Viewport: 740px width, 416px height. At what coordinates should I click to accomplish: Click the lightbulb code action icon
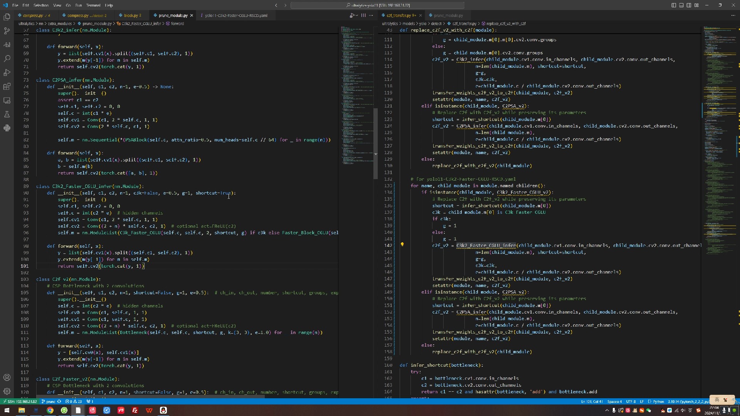click(x=402, y=245)
